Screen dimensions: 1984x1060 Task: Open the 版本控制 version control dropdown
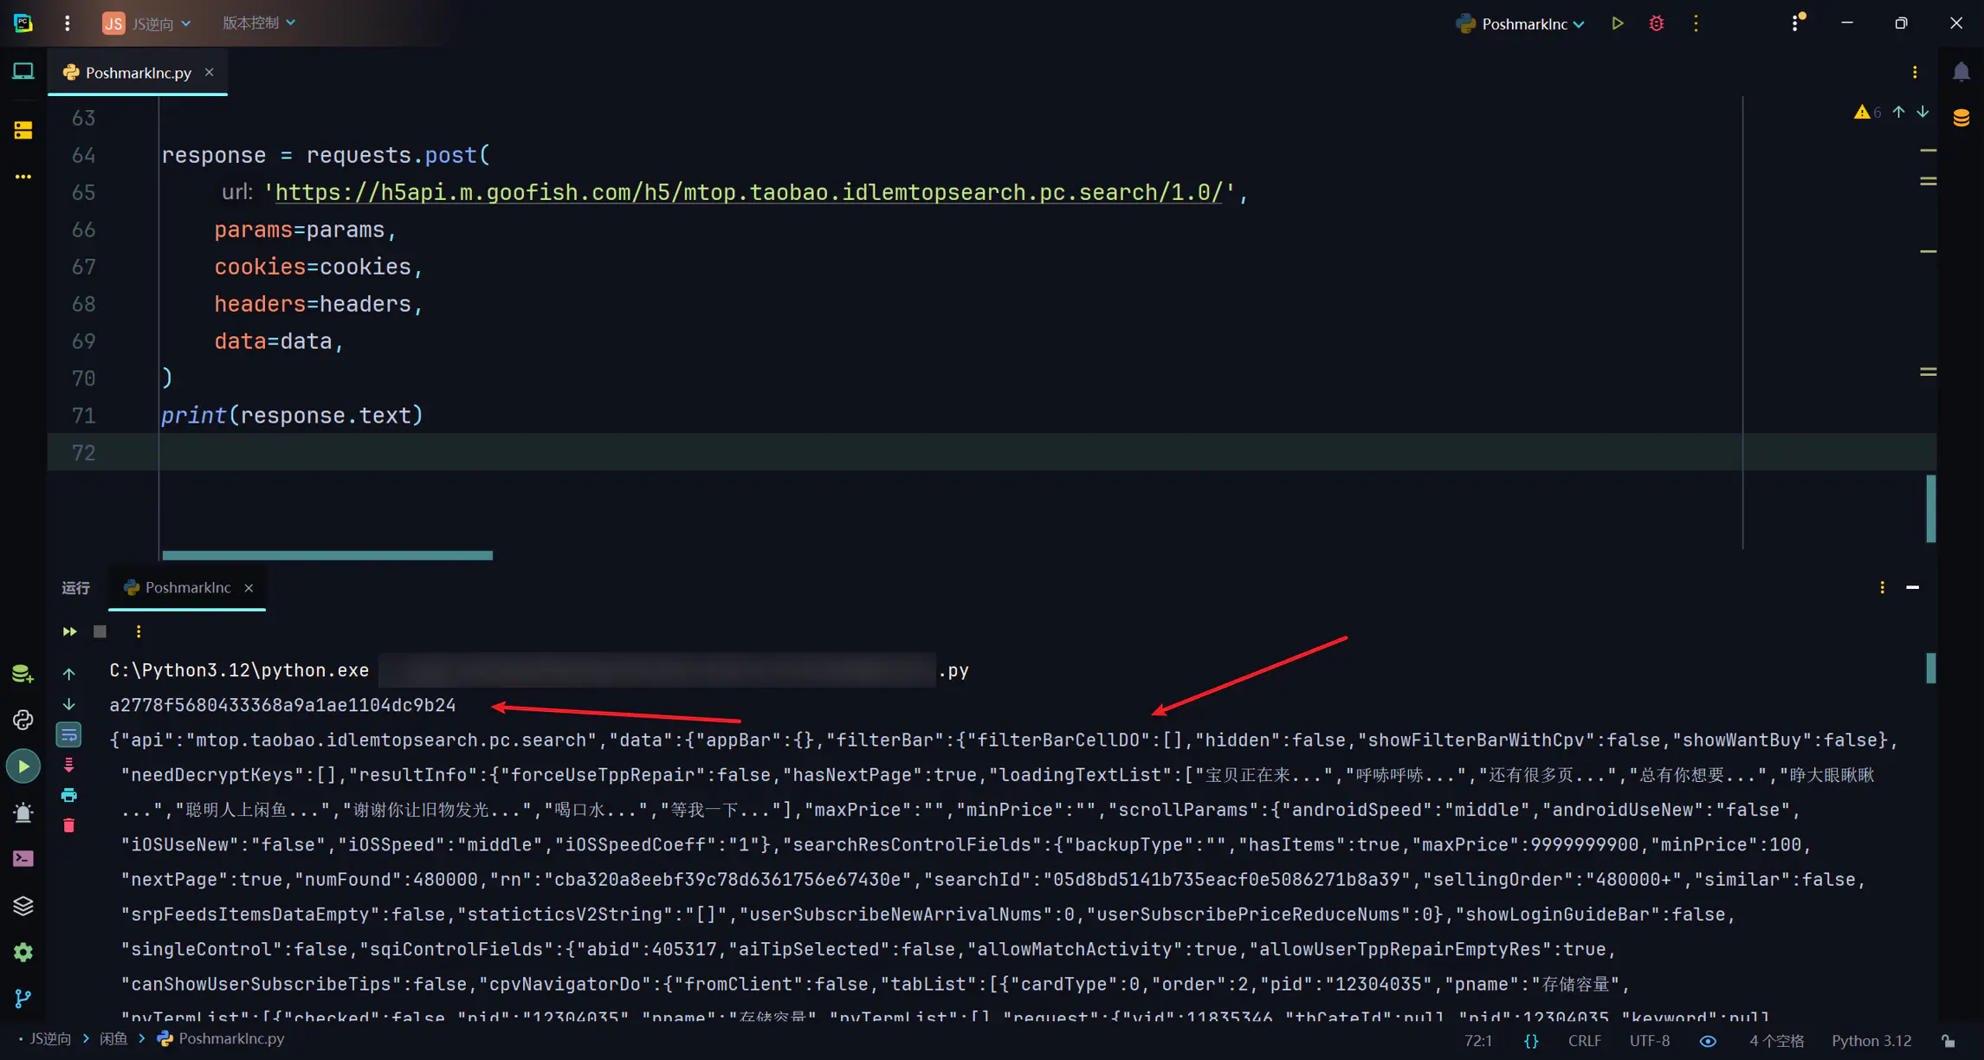point(258,23)
